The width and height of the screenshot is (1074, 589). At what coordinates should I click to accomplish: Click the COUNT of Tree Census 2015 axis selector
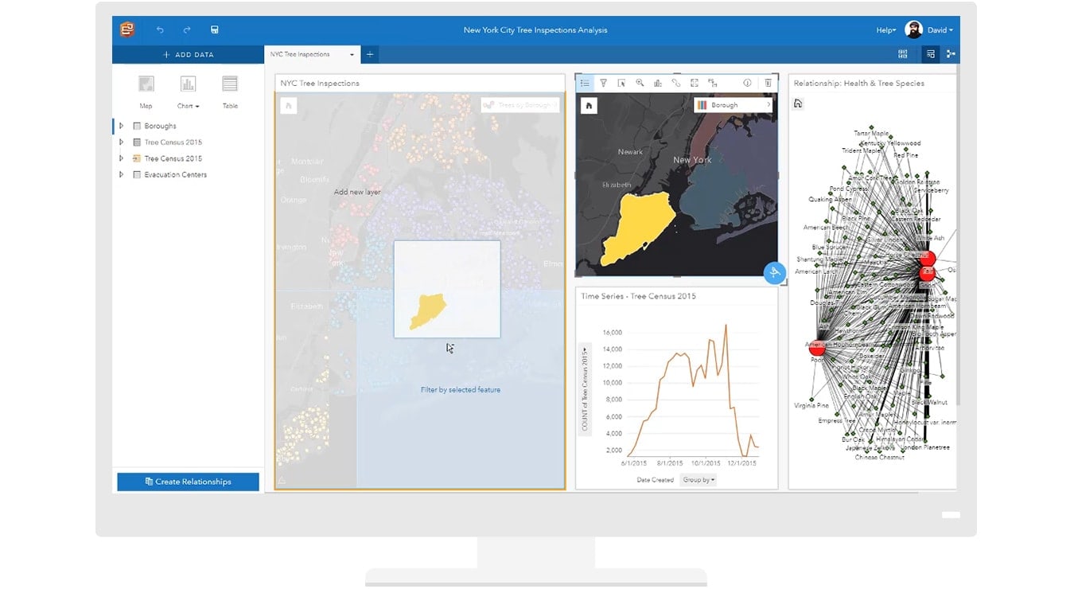pyautogui.click(x=585, y=388)
